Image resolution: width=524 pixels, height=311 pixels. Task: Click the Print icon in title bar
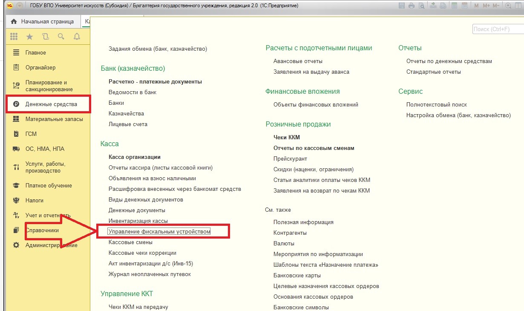pyautogui.click(x=412, y=6)
